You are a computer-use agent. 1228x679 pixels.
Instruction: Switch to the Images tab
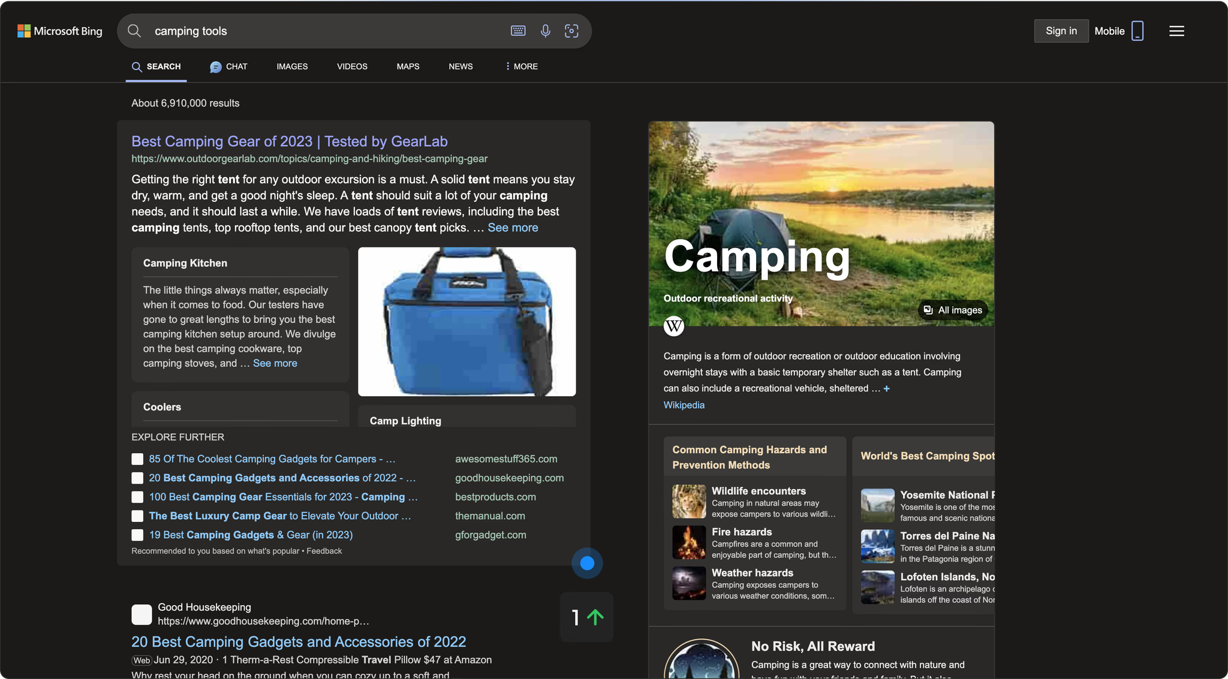(x=292, y=67)
